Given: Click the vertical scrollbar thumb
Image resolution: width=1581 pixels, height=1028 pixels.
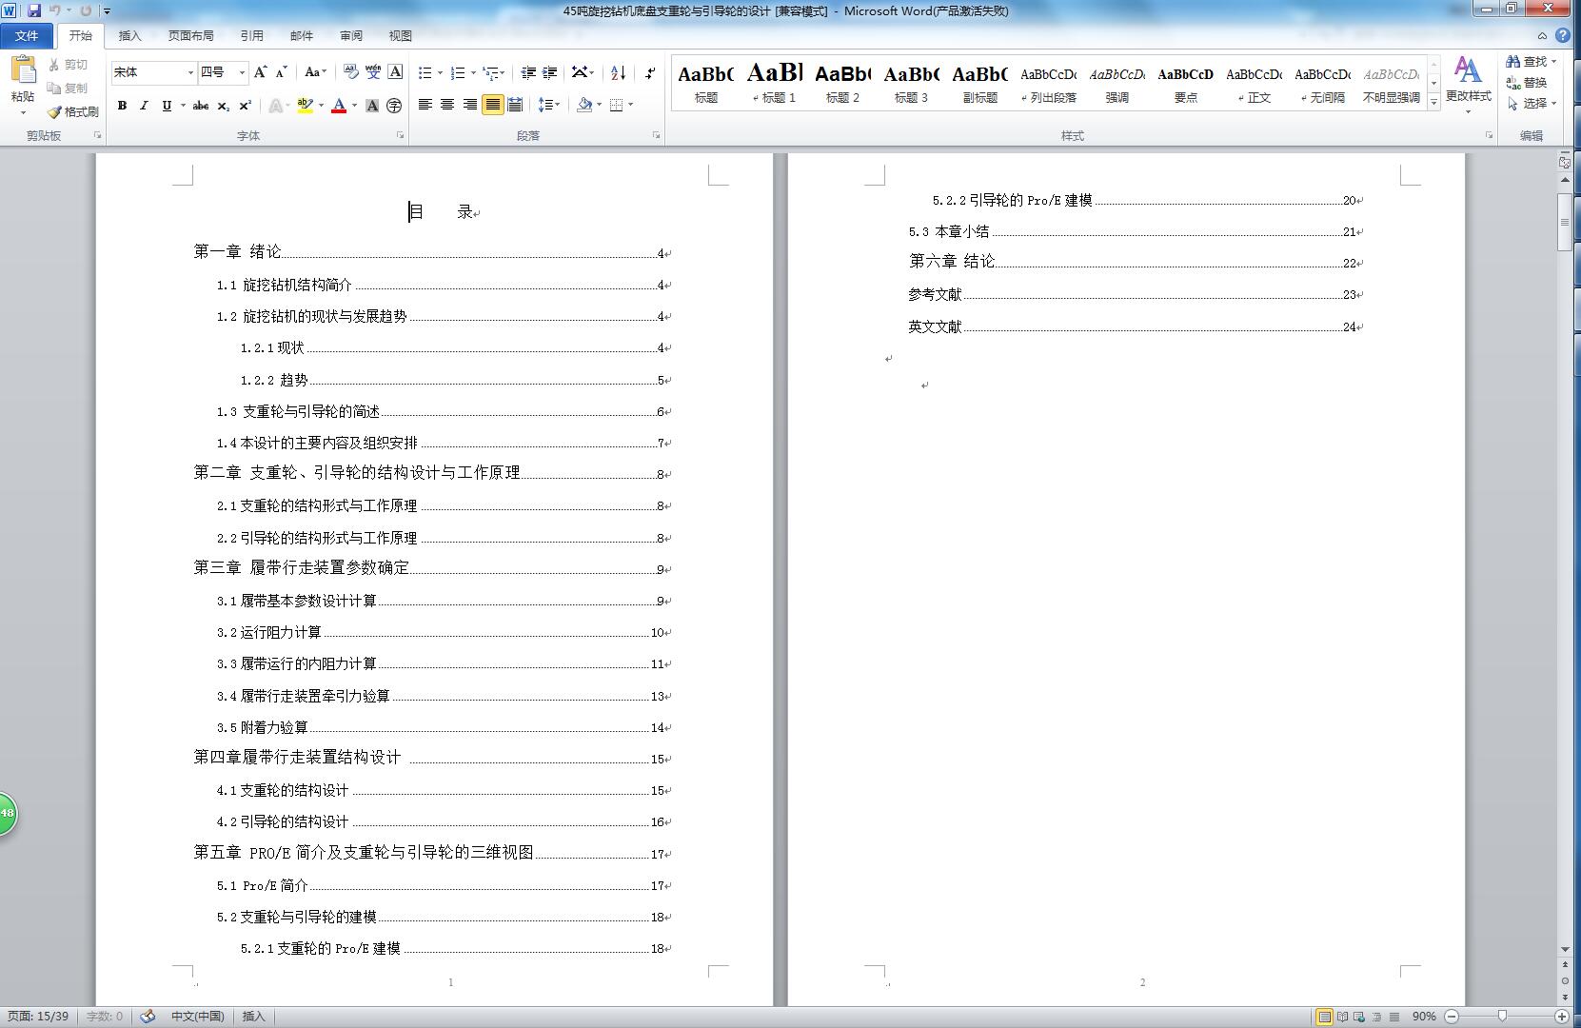Looking at the screenshot, I should pyautogui.click(x=1565, y=222).
